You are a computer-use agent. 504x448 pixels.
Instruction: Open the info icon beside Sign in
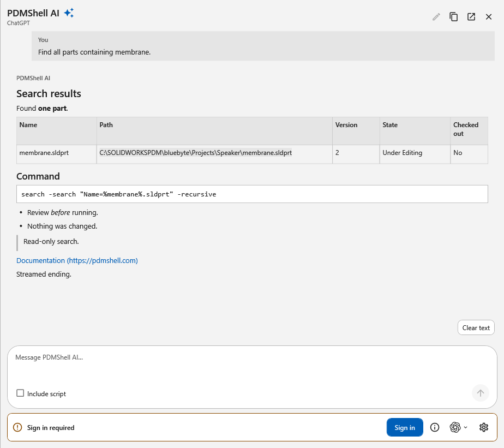(x=435, y=427)
